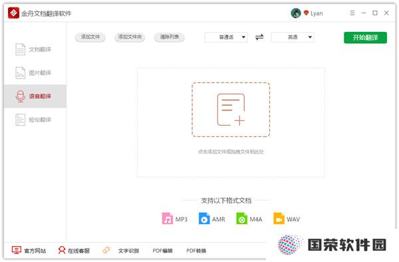Open the PDF编辑 link
This screenshot has width=399, height=262.
[163, 251]
